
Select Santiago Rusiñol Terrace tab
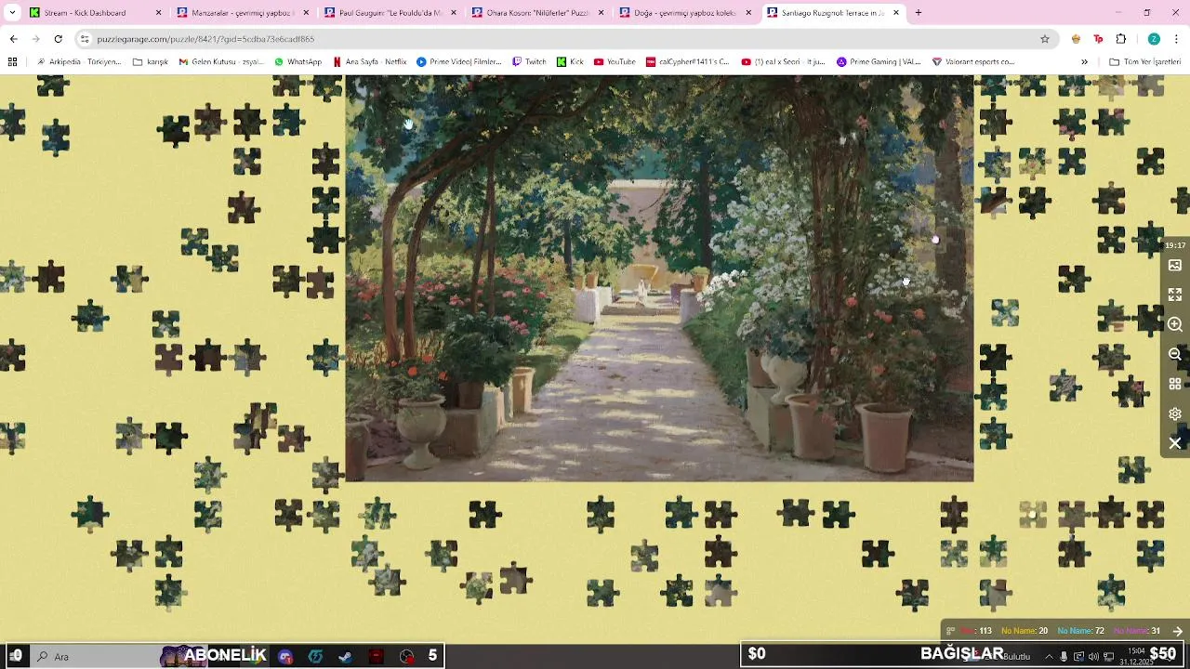point(832,13)
